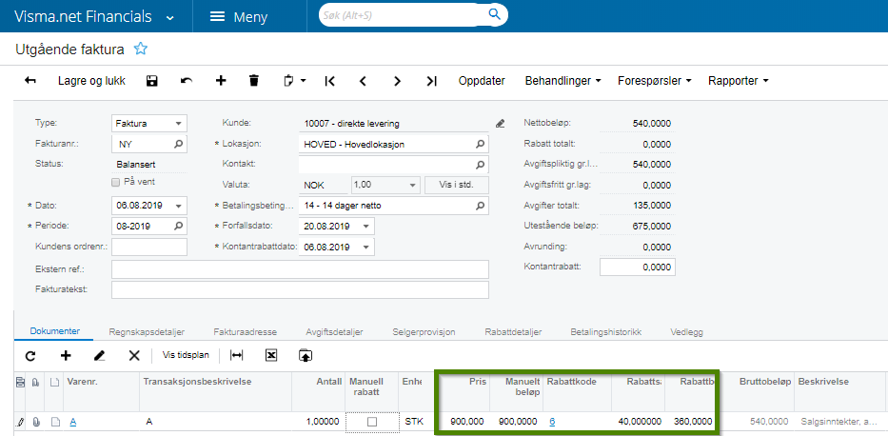Click the Oppdater button
Screen dimensions: 888x436
(x=482, y=81)
